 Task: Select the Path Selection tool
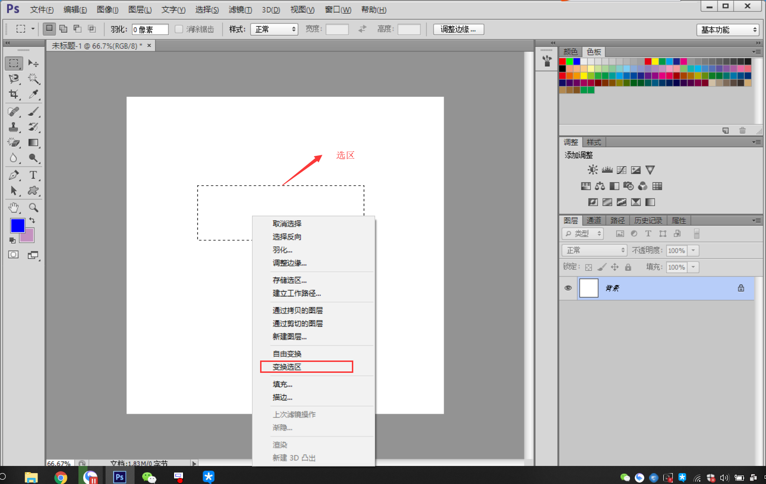[14, 190]
